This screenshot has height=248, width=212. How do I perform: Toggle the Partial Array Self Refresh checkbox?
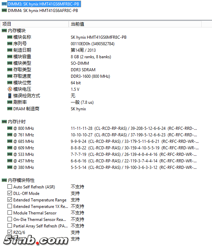[10, 226]
